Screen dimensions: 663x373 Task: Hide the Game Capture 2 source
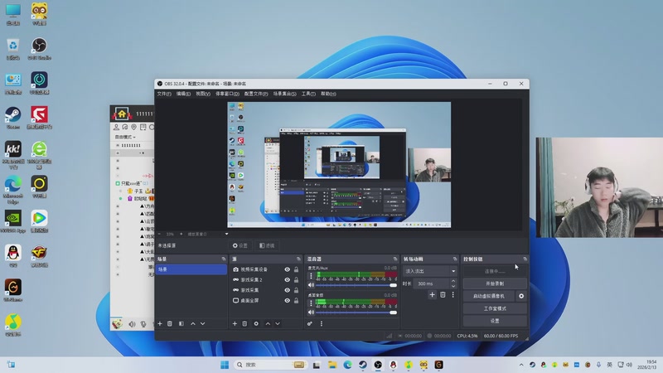[287, 279]
